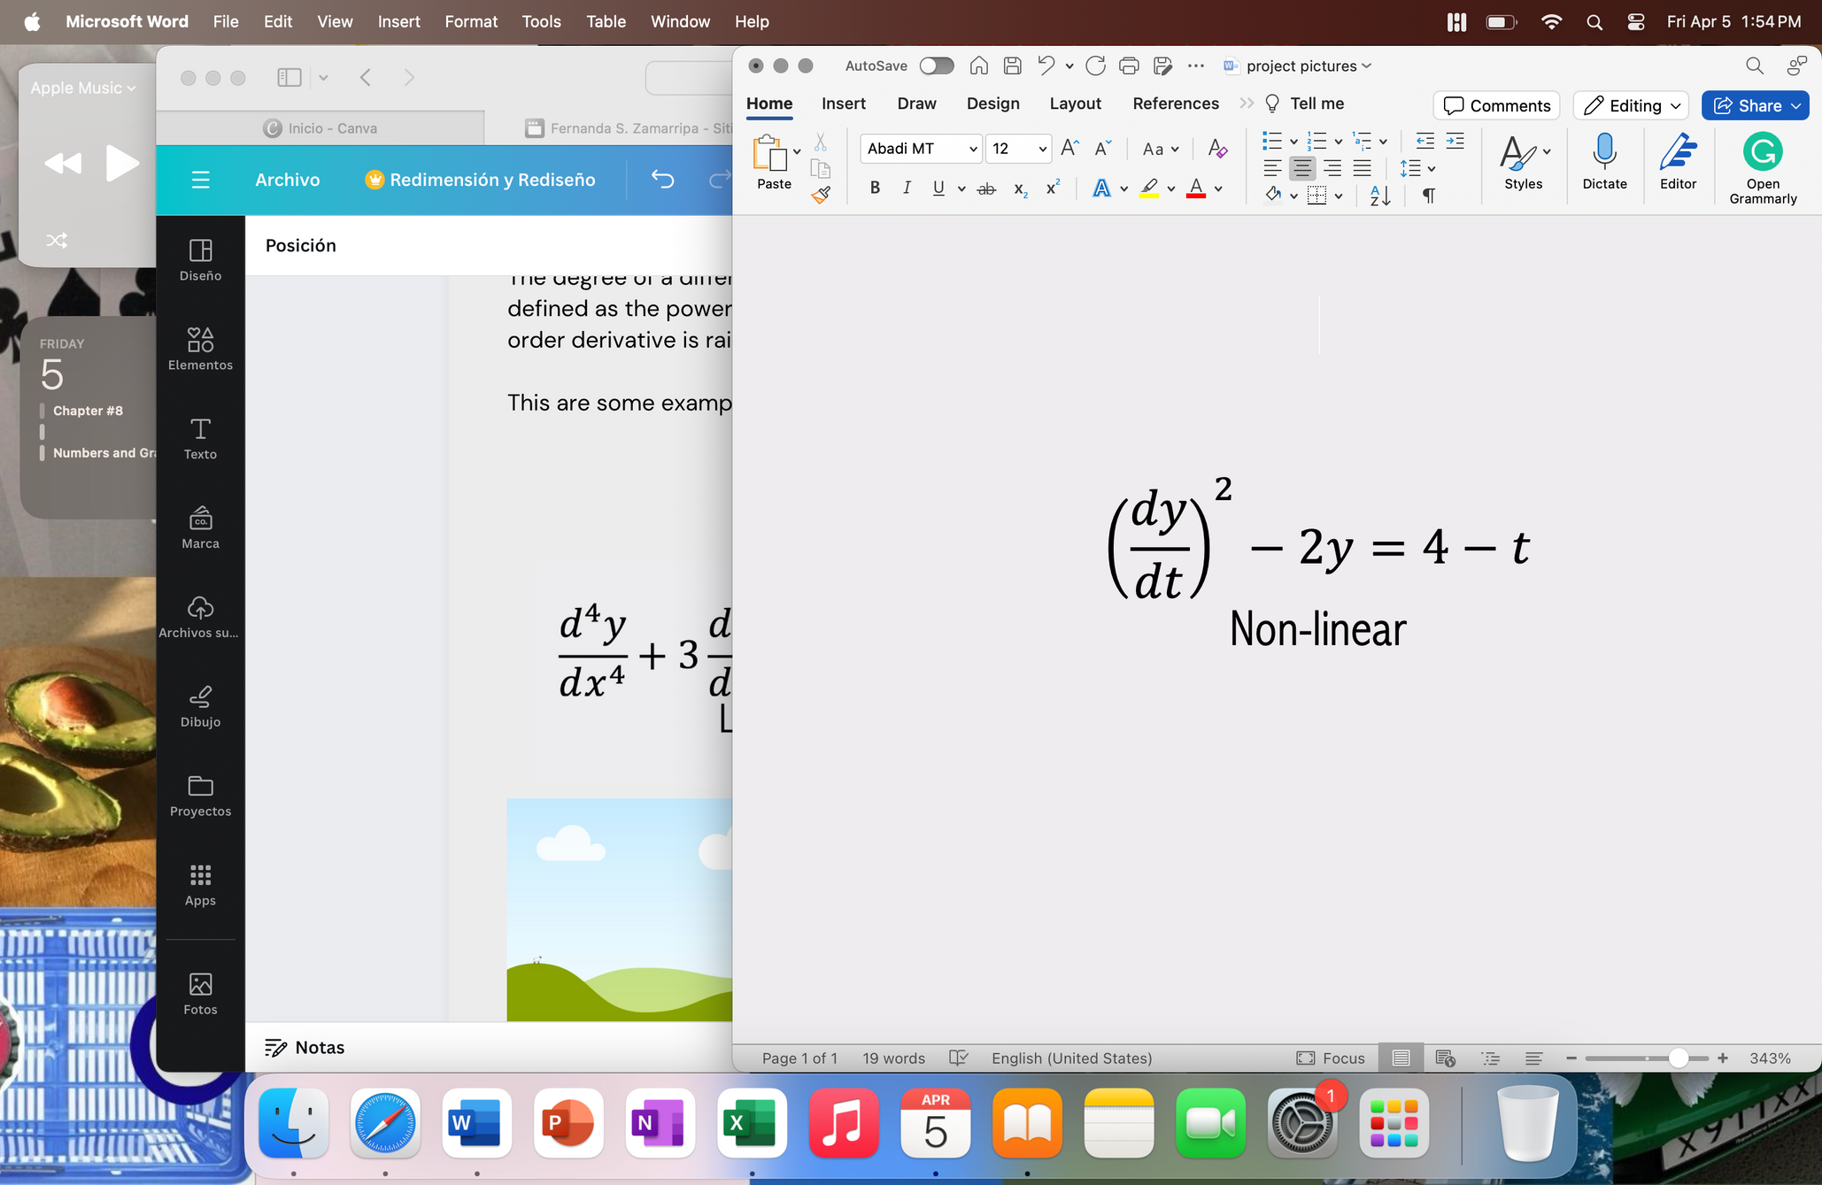Click the blue Share button
The height and width of the screenshot is (1185, 1822).
(1754, 105)
